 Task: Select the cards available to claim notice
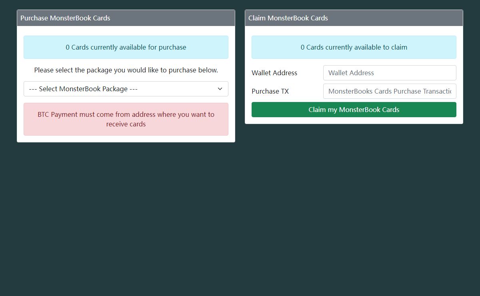354,47
